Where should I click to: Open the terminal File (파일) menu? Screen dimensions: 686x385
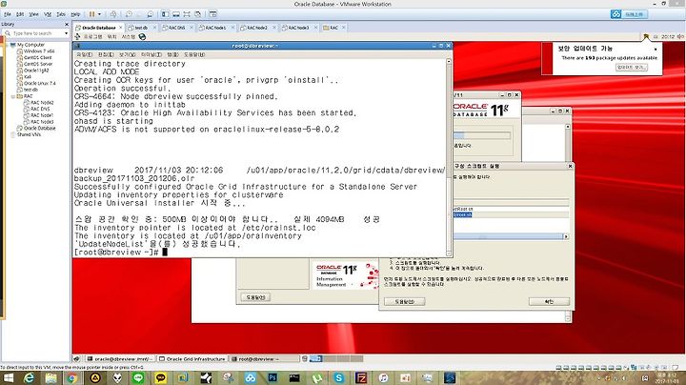pyautogui.click(x=85, y=55)
